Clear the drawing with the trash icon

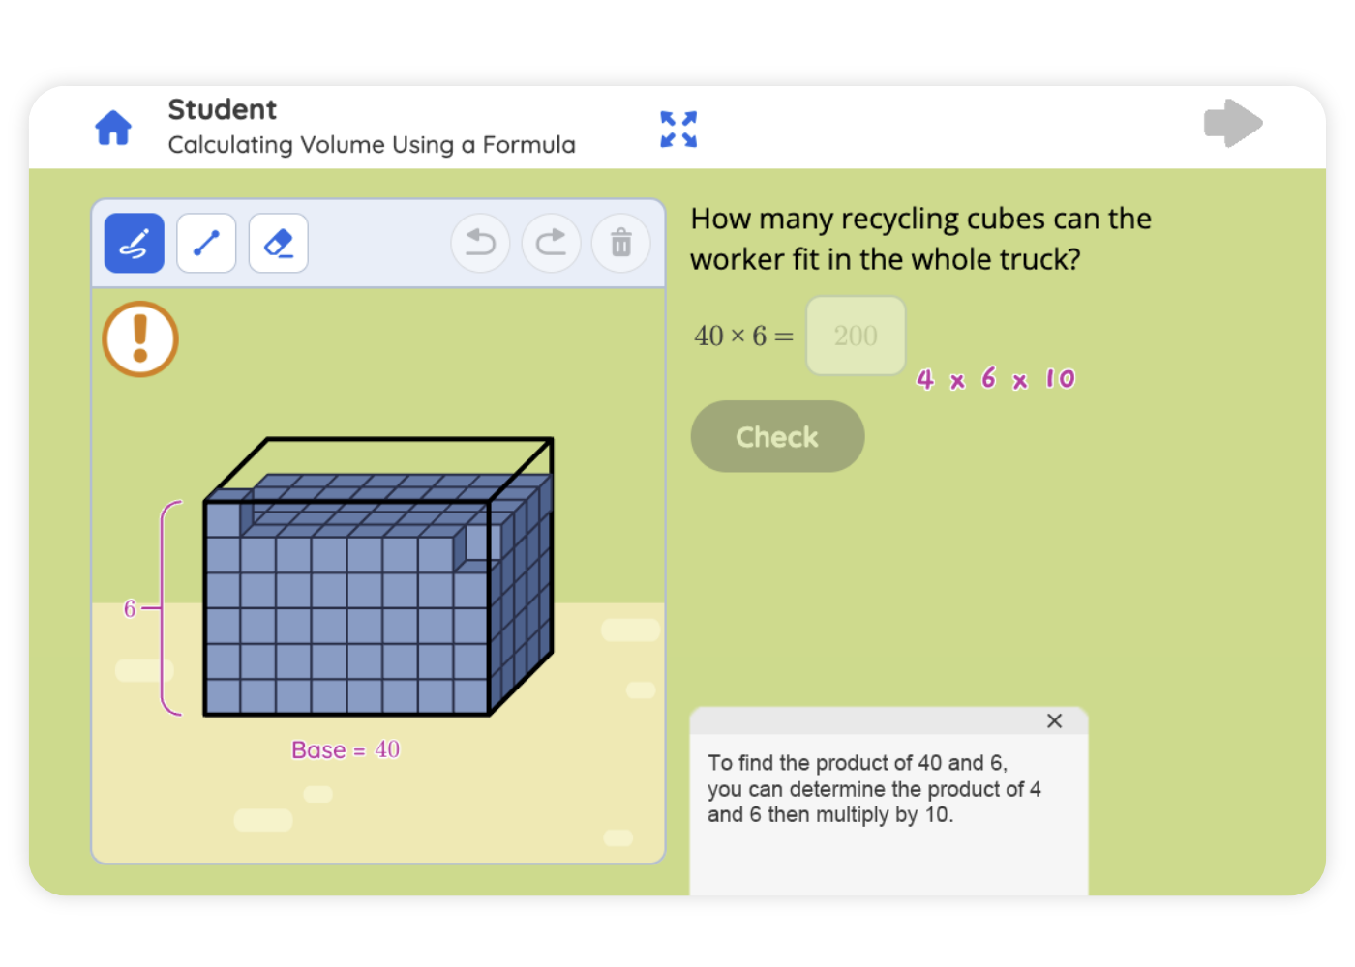coord(621,243)
